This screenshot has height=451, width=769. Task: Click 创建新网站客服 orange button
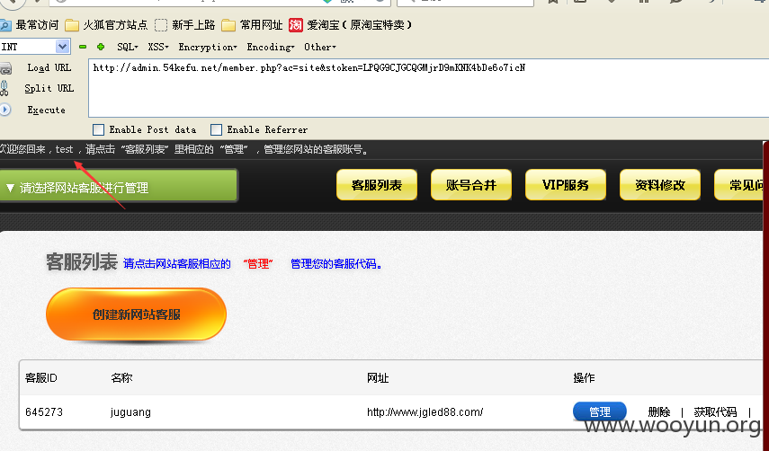pos(137,314)
